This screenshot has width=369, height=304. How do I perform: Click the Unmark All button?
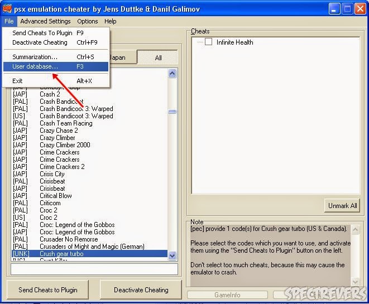(x=342, y=206)
